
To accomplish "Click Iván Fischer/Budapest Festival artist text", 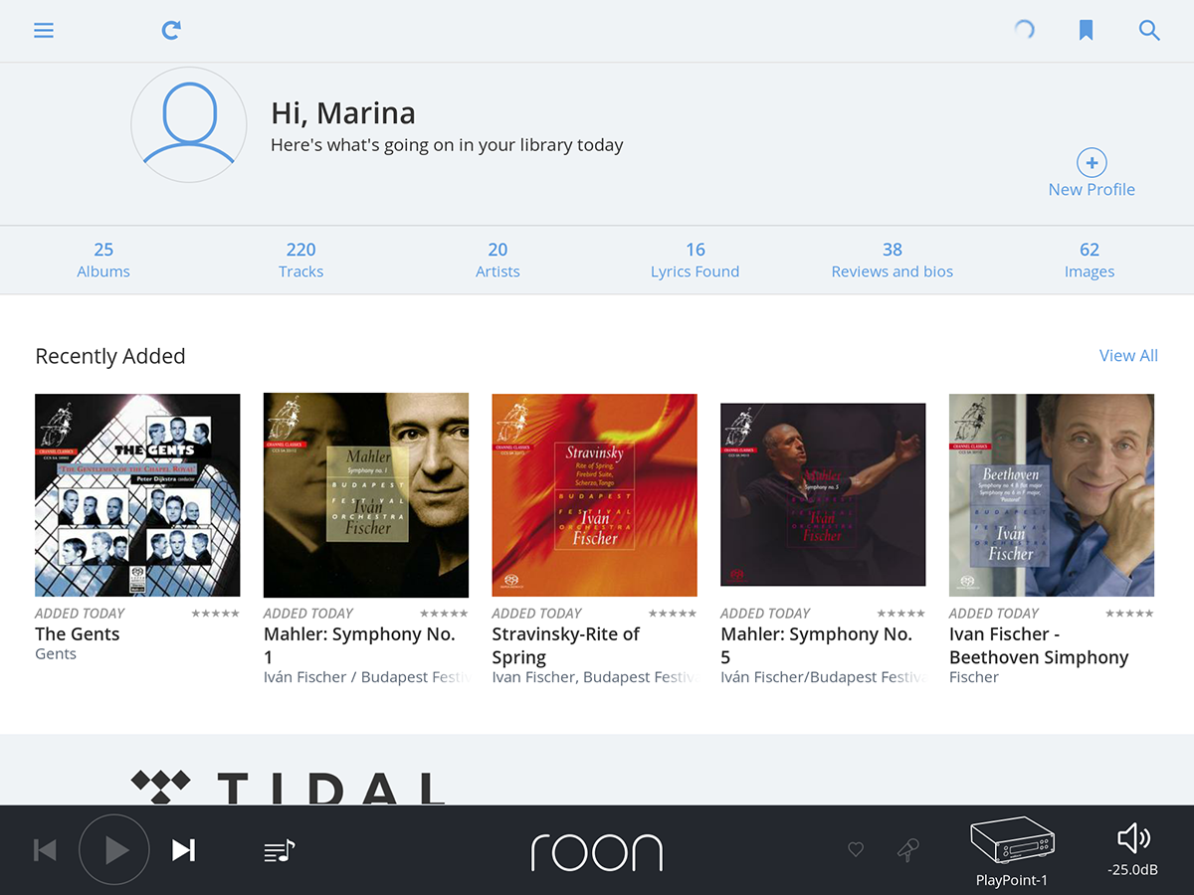I will pos(824,677).
